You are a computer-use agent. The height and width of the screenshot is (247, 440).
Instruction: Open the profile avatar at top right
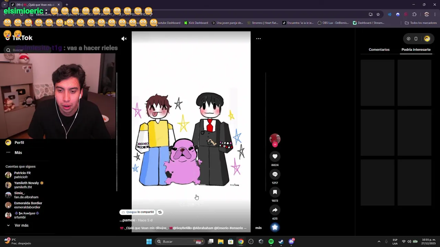427,39
